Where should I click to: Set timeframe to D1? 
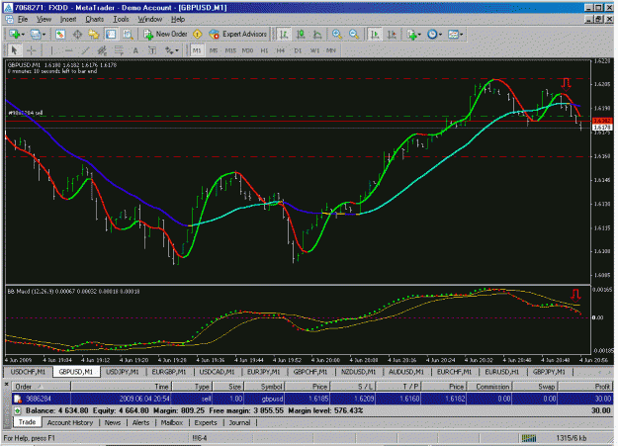[x=298, y=50]
